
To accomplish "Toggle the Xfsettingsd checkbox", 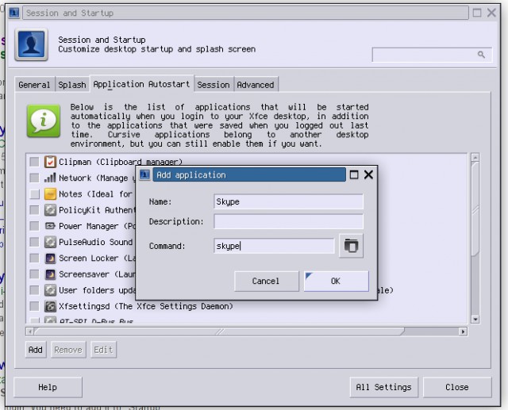I will point(34,306).
